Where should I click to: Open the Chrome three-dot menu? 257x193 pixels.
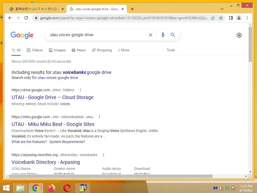click(x=247, y=18)
